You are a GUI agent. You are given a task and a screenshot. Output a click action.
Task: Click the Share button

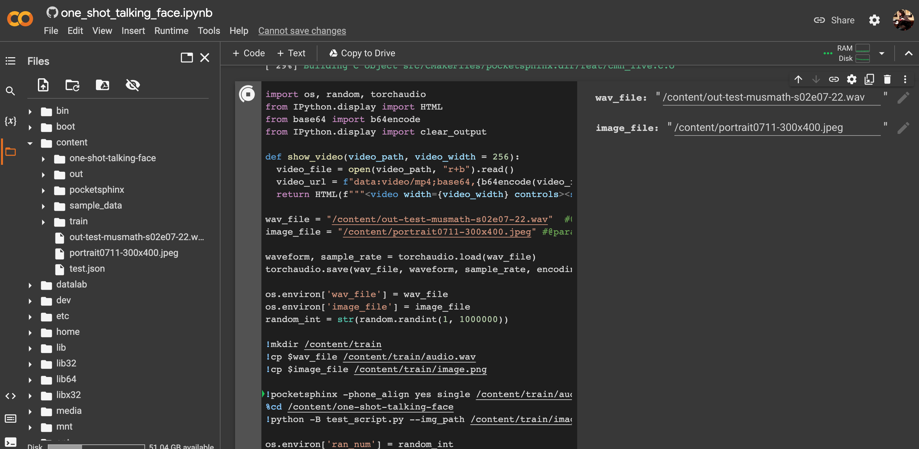[834, 20]
